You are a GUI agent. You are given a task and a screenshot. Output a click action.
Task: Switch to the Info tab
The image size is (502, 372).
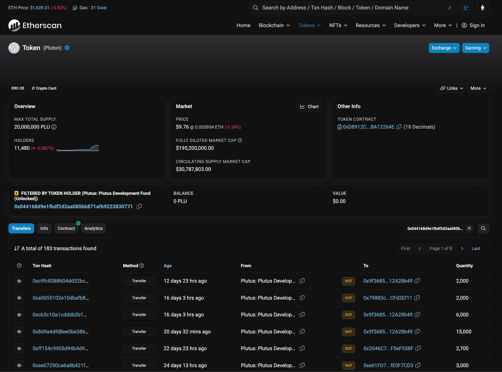(x=44, y=228)
